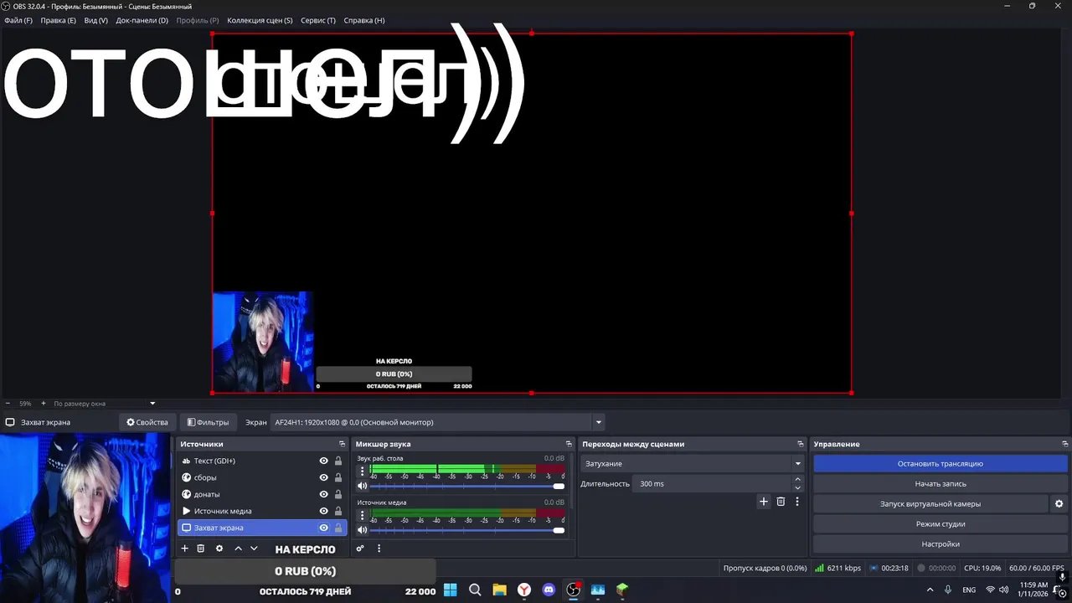
Task: Open Настройки button in controls
Action: click(x=941, y=544)
